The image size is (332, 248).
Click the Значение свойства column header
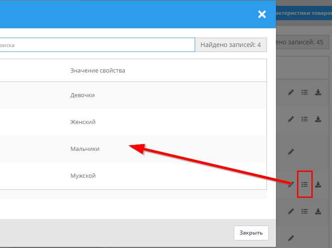click(97, 71)
